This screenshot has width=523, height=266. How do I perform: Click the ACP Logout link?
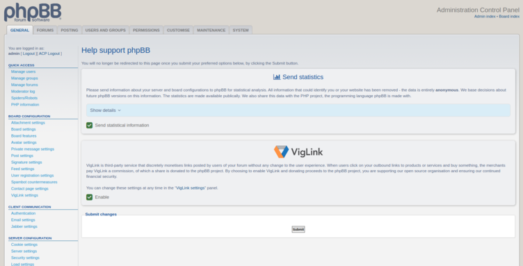click(49, 53)
